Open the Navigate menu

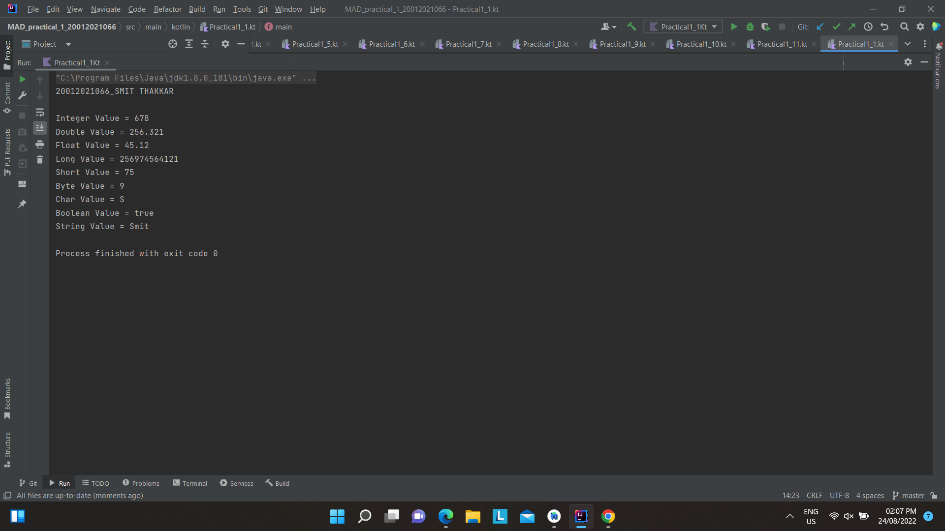coord(105,9)
